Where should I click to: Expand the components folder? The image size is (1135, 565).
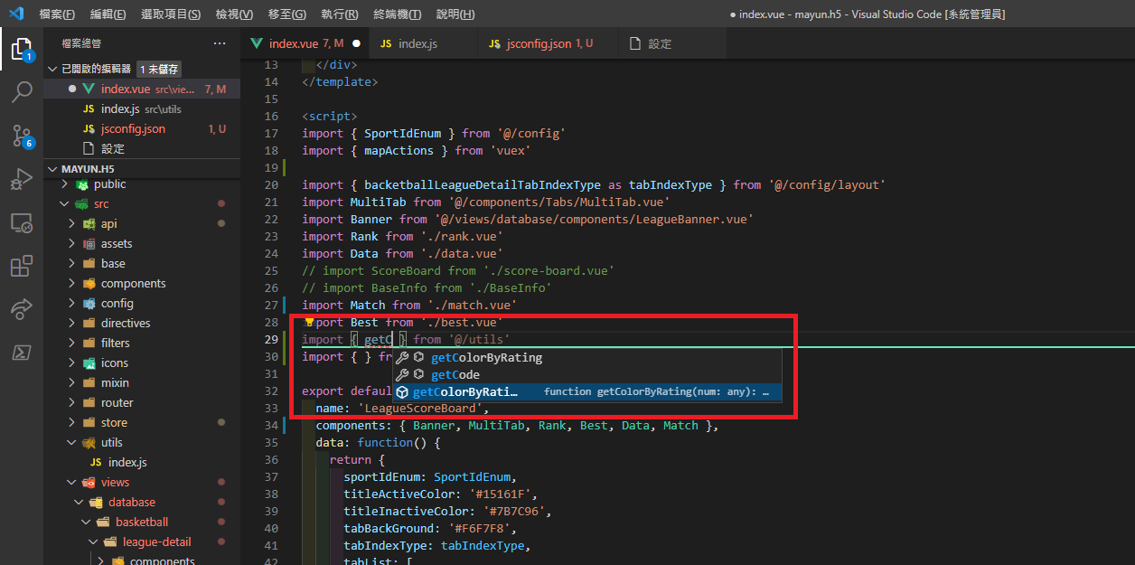coord(133,284)
